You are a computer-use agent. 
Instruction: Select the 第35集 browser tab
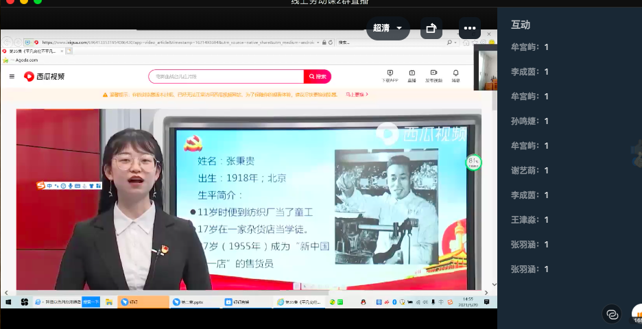point(33,51)
